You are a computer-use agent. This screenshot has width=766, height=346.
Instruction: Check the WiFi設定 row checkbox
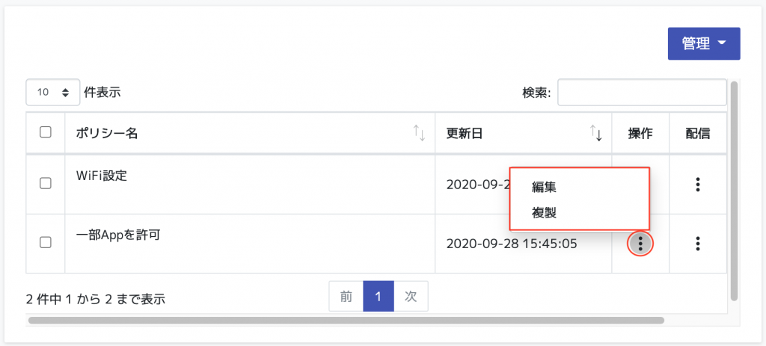pos(46,184)
